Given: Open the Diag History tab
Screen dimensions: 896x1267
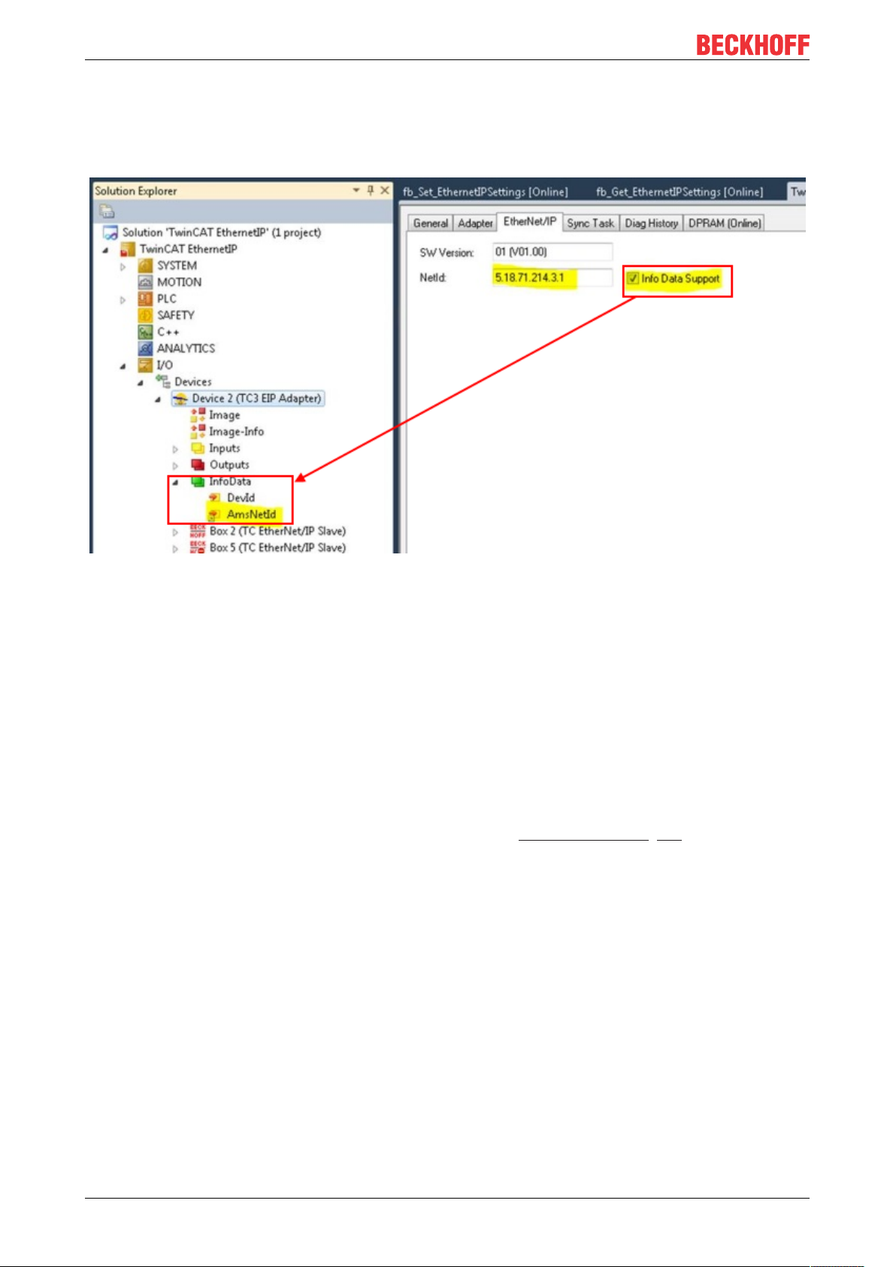Looking at the screenshot, I should pyautogui.click(x=651, y=223).
